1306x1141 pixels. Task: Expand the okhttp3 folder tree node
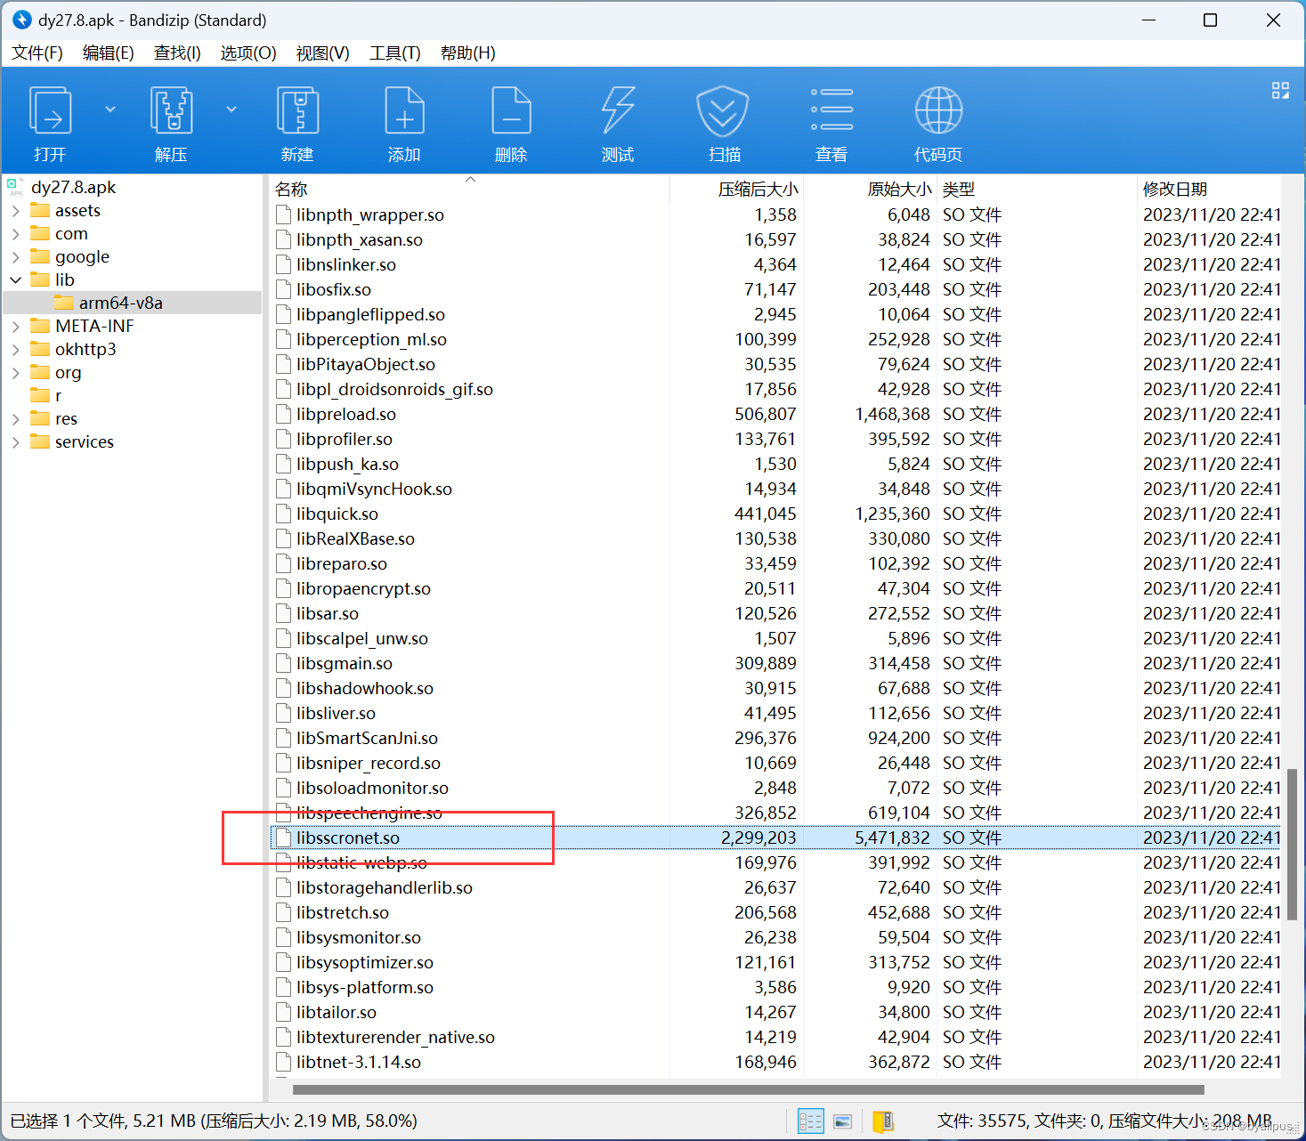click(x=15, y=350)
